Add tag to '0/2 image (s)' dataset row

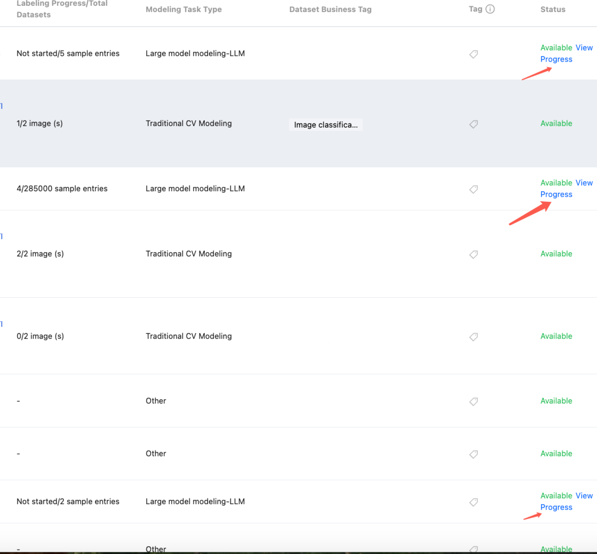[473, 337]
